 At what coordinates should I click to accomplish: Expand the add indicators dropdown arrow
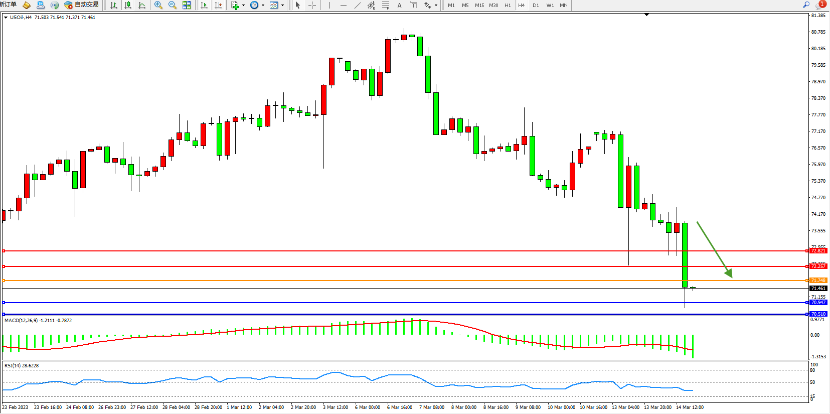point(244,5)
